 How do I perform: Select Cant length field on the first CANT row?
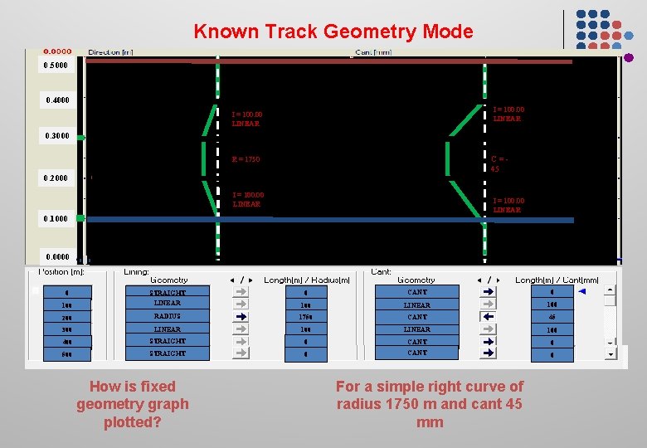click(x=552, y=292)
